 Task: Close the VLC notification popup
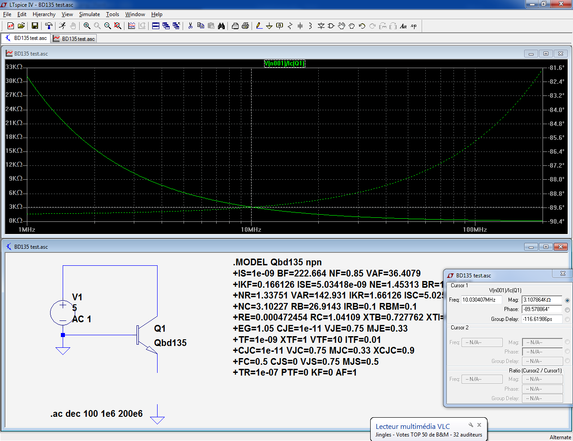tap(479, 425)
